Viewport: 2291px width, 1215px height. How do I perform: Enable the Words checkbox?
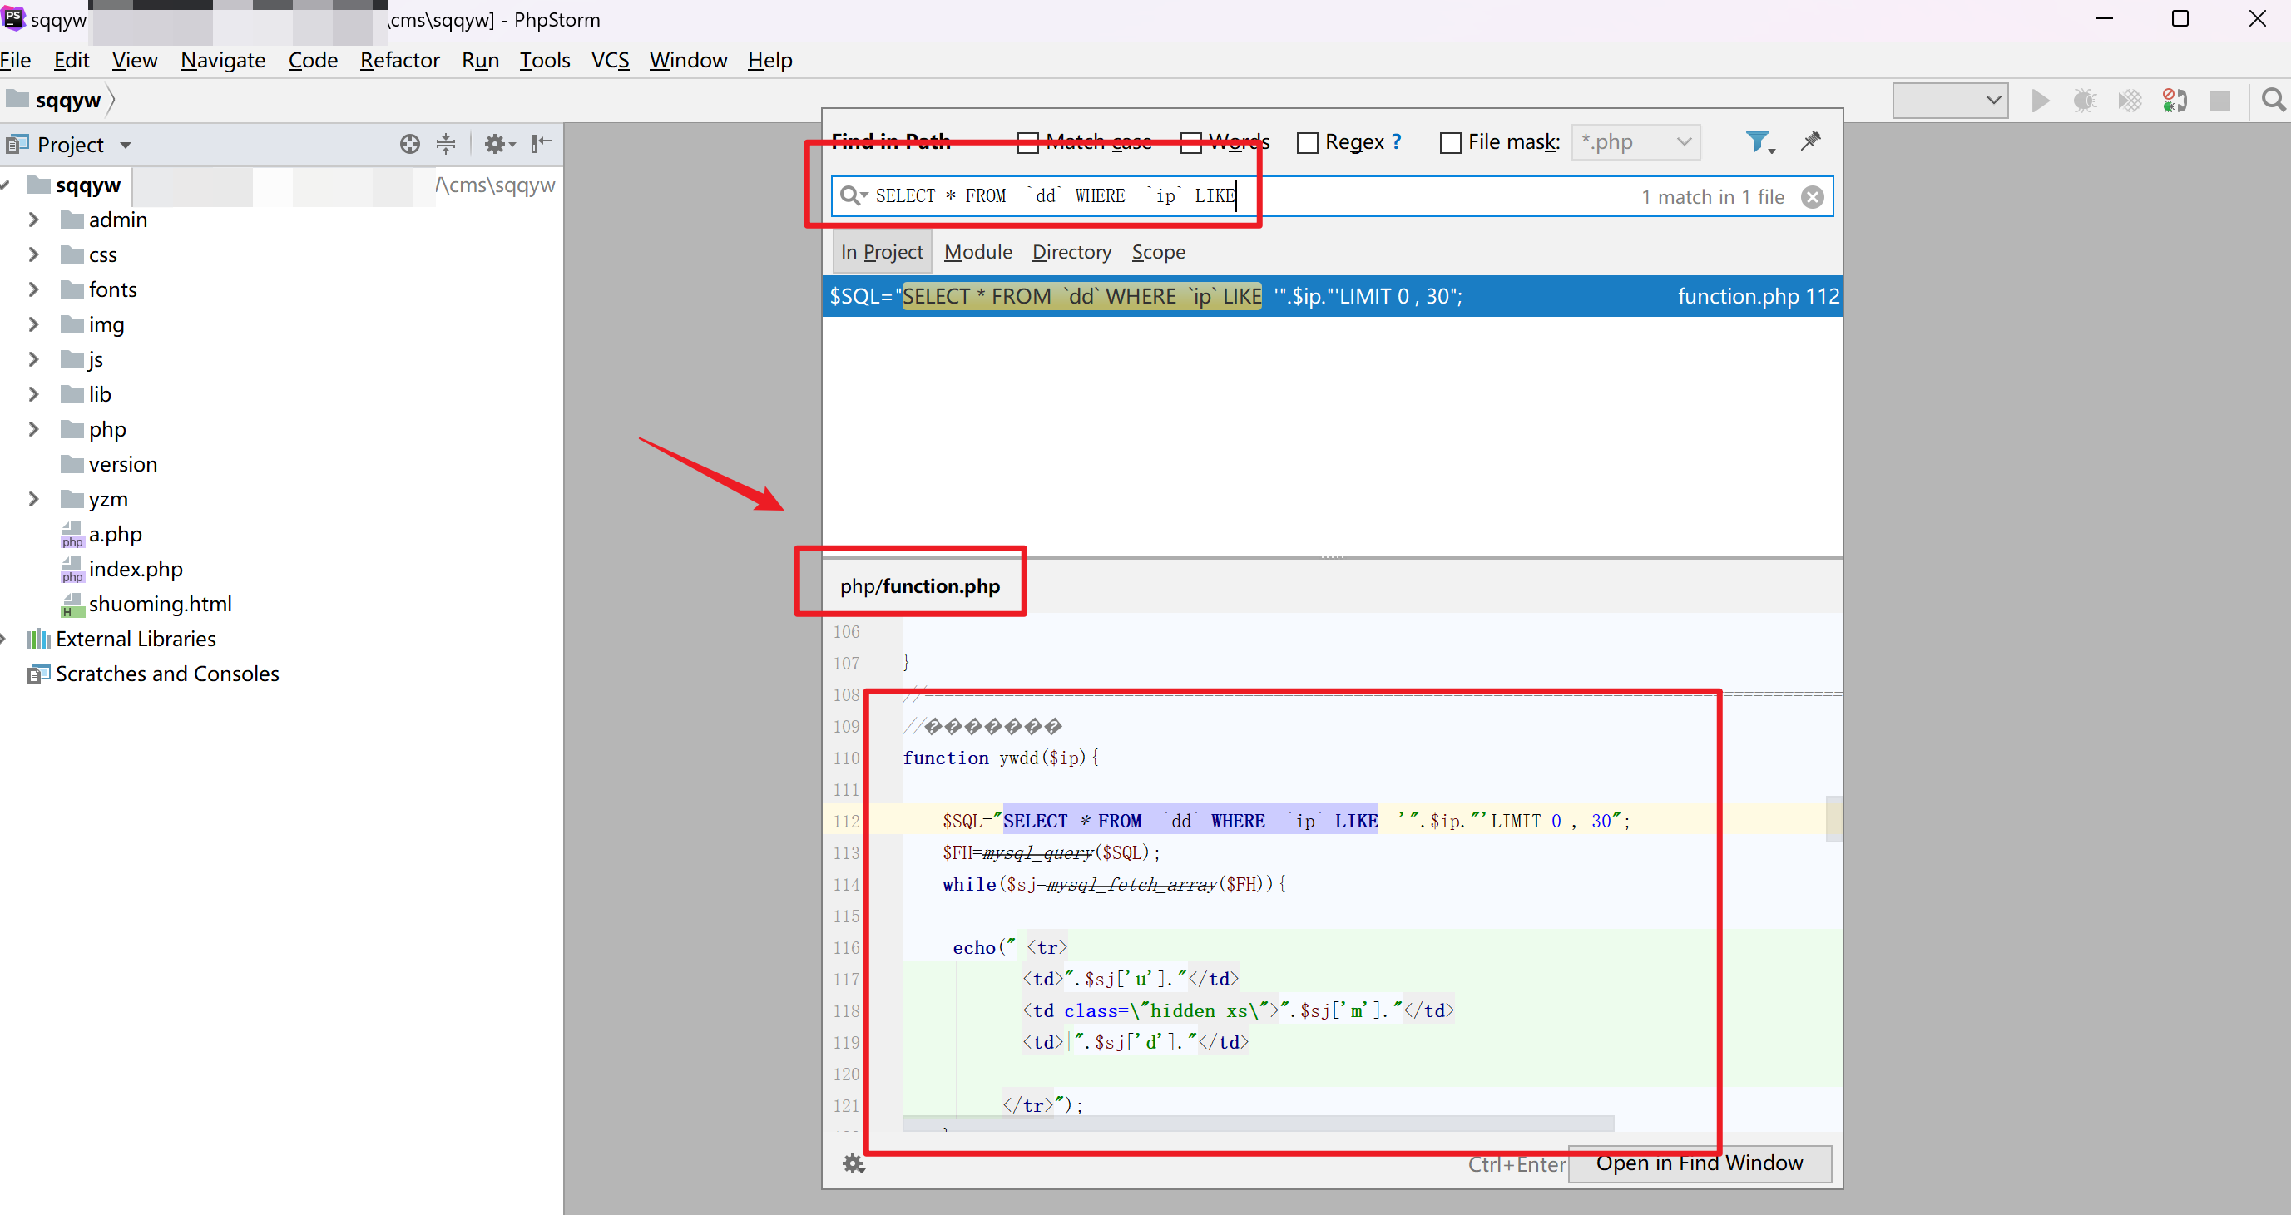(x=1191, y=142)
